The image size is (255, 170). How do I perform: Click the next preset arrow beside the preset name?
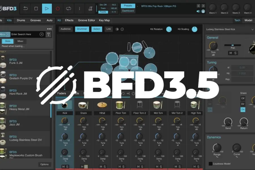click(x=203, y=5)
